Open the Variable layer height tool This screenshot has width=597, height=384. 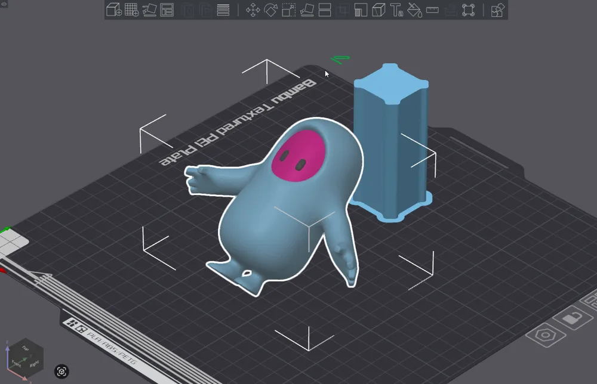click(x=223, y=10)
